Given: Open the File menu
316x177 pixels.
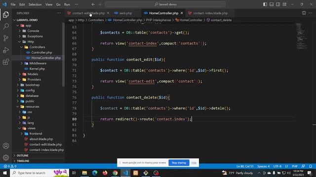Looking at the screenshot, I should pyautogui.click(x=13, y=4).
